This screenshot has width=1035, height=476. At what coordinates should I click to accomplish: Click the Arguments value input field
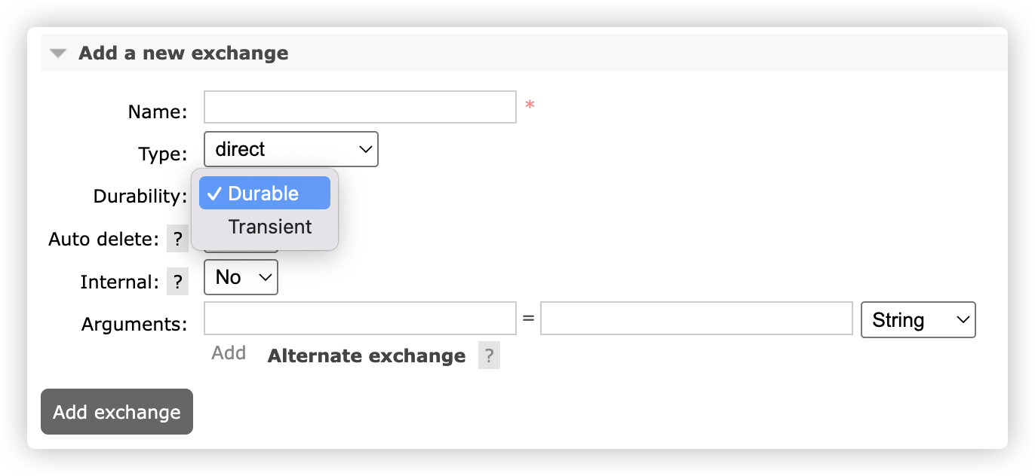[696, 319]
